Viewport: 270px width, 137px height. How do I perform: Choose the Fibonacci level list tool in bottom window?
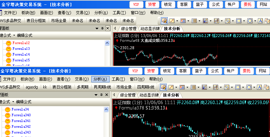click(182, 87)
